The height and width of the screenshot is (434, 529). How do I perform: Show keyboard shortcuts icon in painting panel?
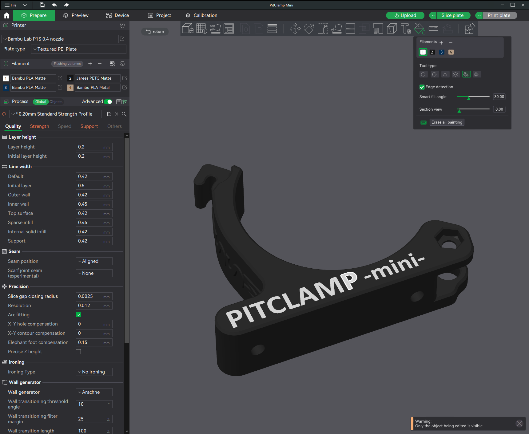click(x=424, y=122)
